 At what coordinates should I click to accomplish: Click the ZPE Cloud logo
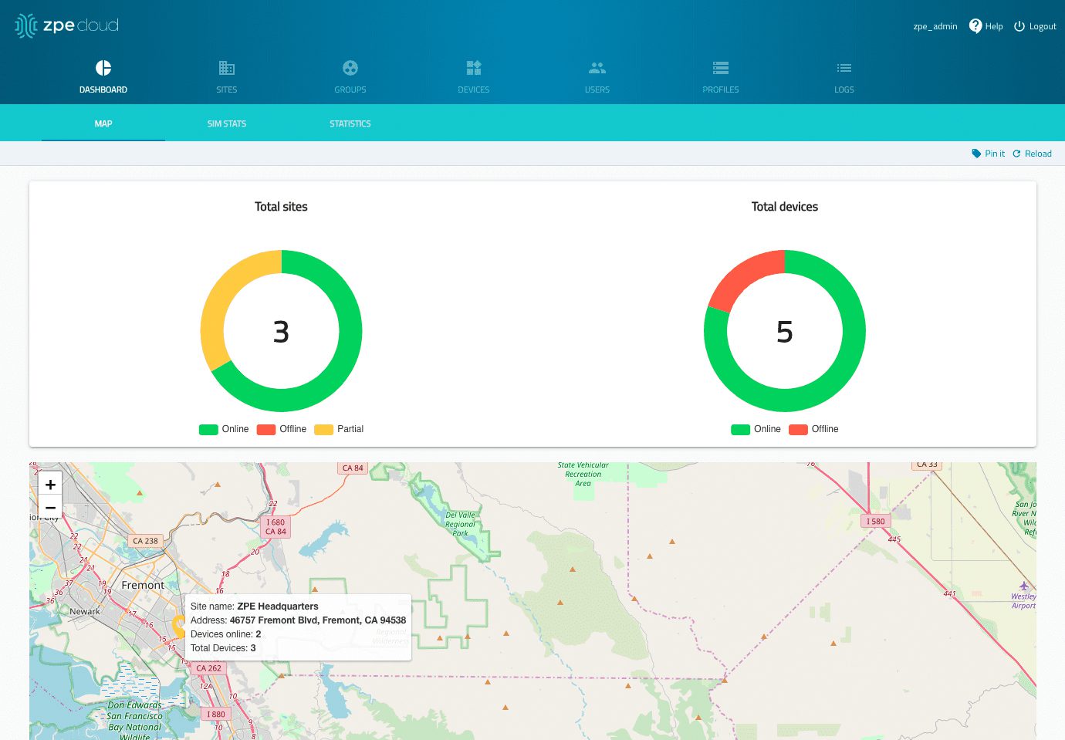(x=67, y=25)
